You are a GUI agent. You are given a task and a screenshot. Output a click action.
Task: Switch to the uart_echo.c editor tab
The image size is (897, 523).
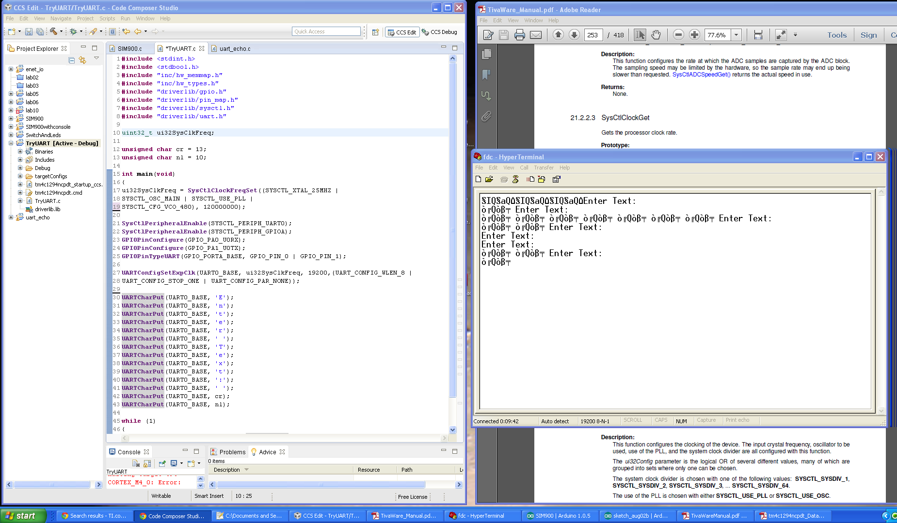(x=235, y=48)
